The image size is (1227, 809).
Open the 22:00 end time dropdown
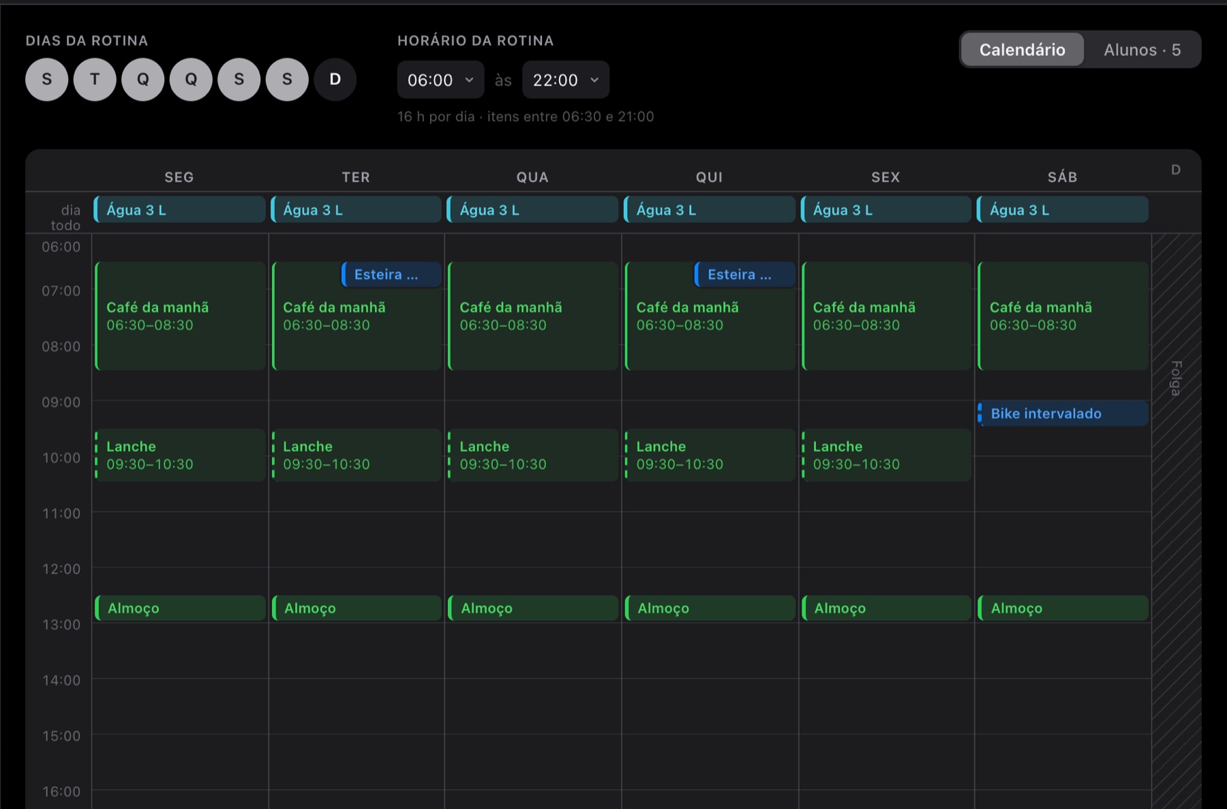[x=566, y=80]
